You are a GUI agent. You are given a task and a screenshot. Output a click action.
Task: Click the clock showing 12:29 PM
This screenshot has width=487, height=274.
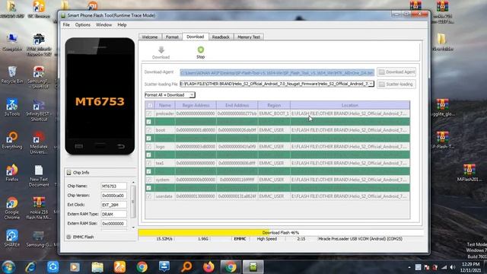click(470, 264)
